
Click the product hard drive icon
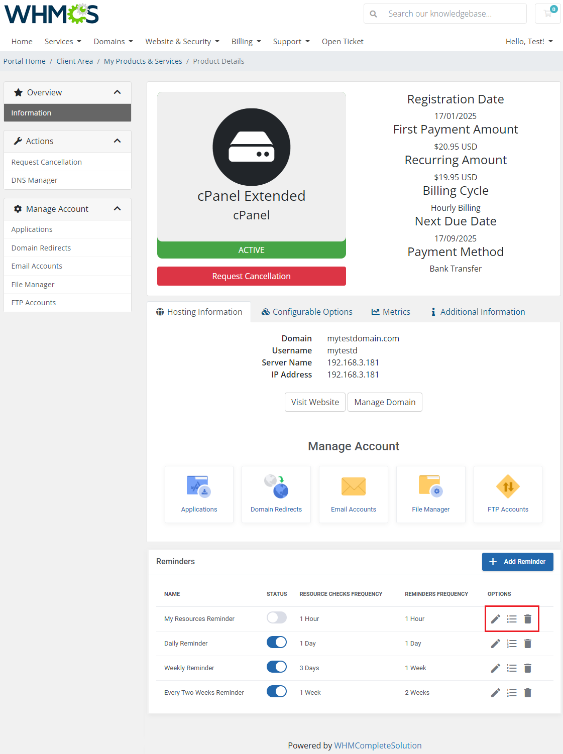[252, 147]
